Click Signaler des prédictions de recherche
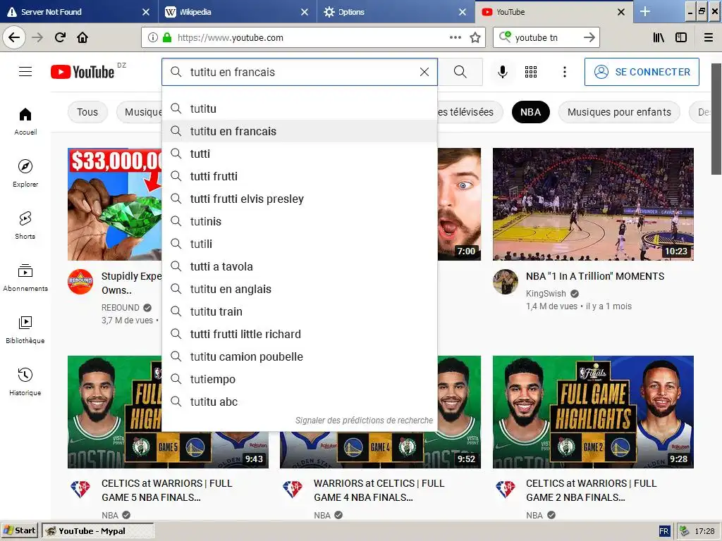 364,421
